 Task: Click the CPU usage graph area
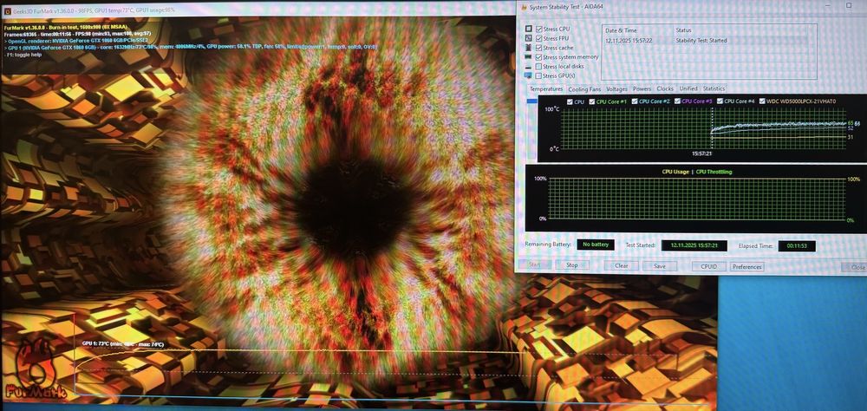tap(697, 199)
